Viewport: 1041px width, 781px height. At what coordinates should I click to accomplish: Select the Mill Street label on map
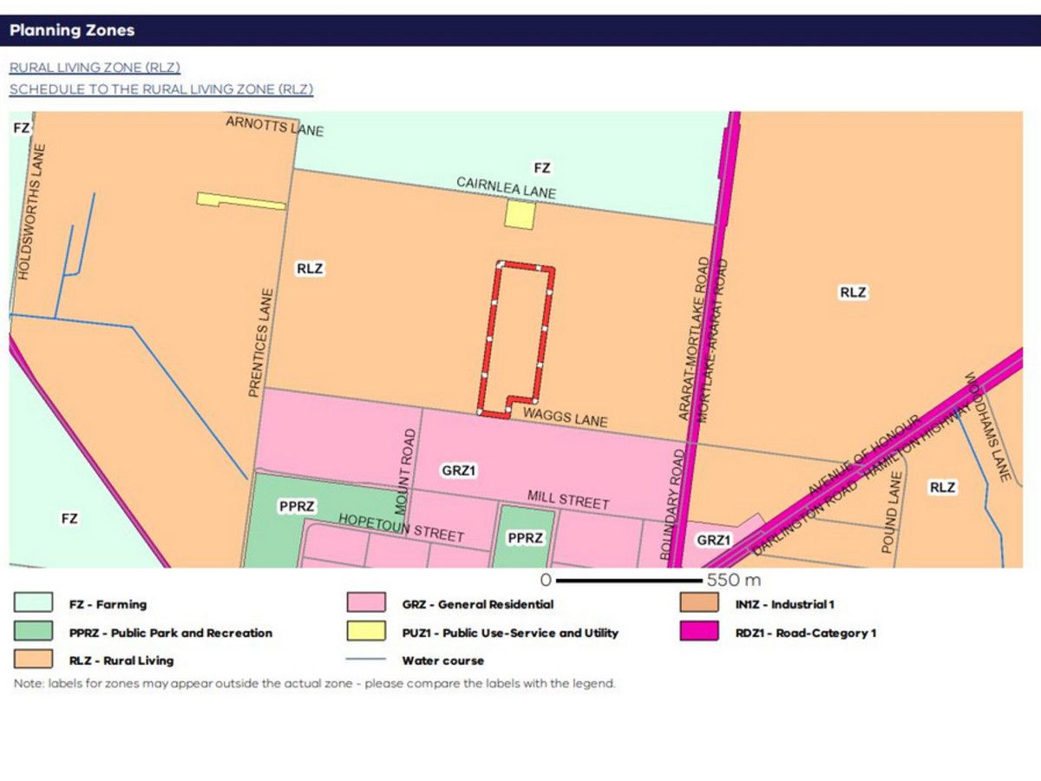click(x=568, y=500)
